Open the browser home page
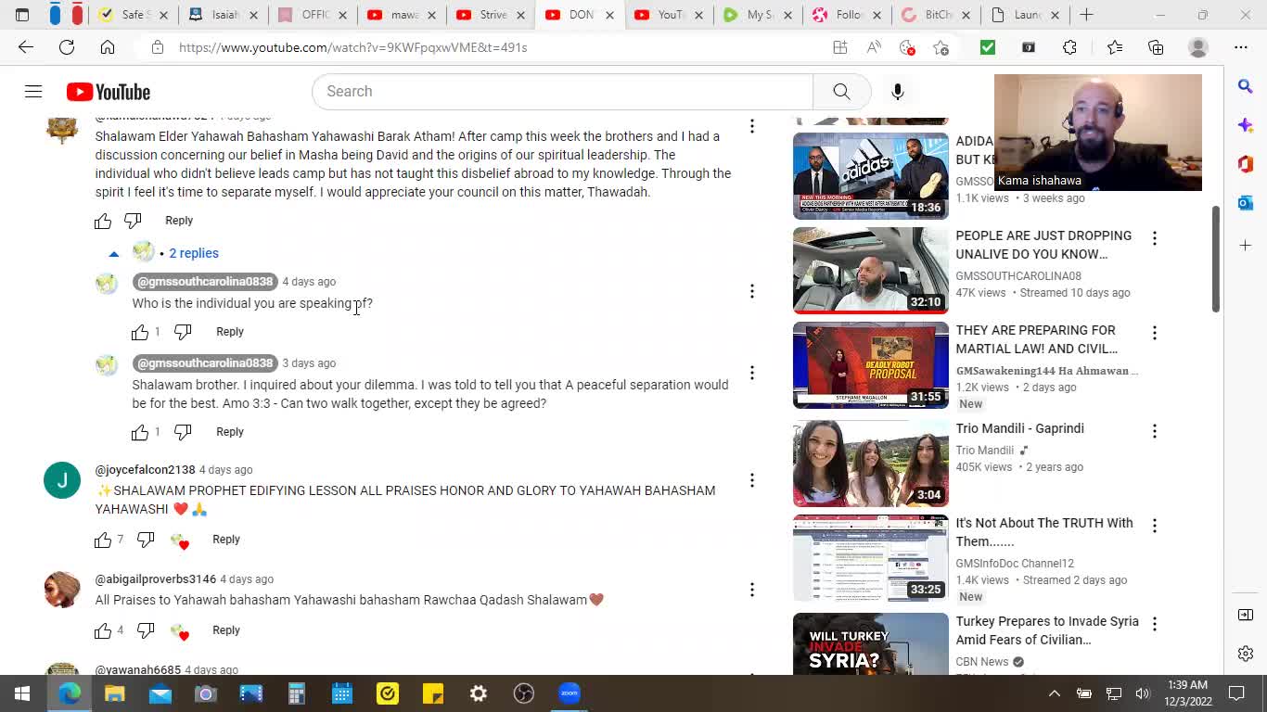Screen dimensions: 1267x712 point(108,47)
